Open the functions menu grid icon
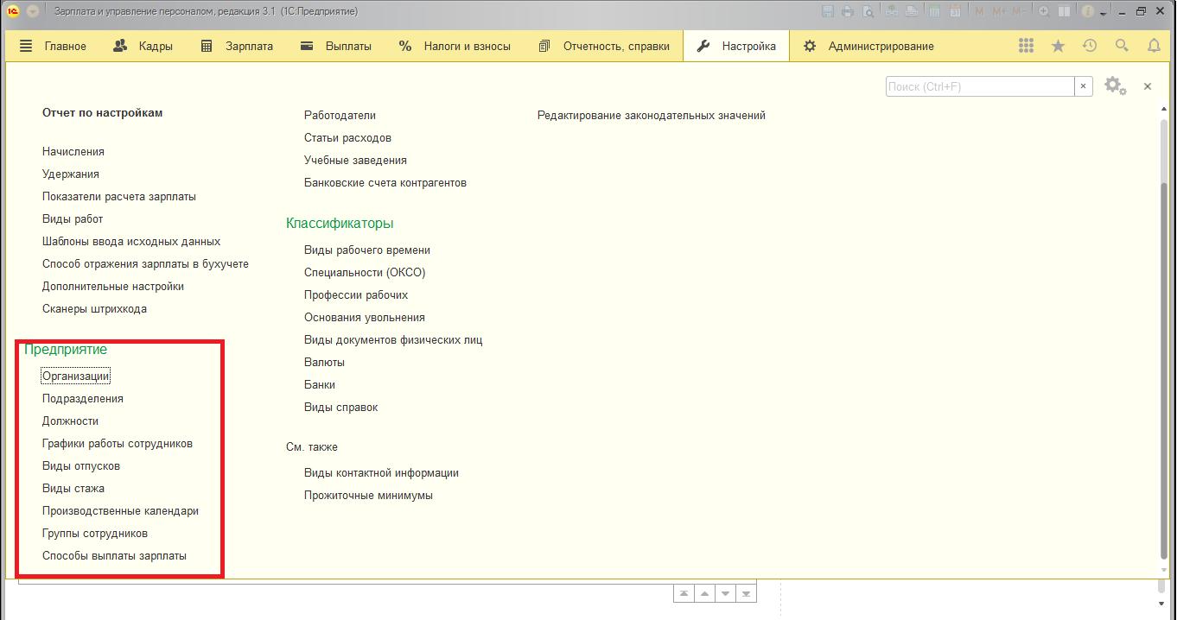Screen dimensions: 1177x620 (1026, 46)
